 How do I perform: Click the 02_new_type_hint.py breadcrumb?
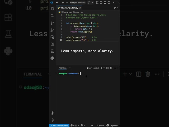pyautogui.click(x=70, y=12)
